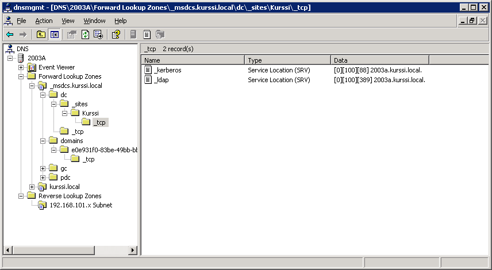Expand the gc folder node

tap(43, 168)
